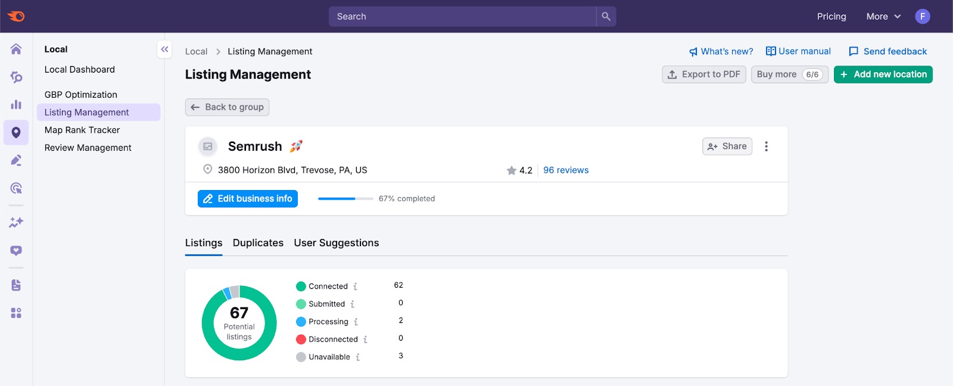Screen dimensions: 953x386
Task: Click info icon beside Unavailable
Action: pyautogui.click(x=358, y=357)
